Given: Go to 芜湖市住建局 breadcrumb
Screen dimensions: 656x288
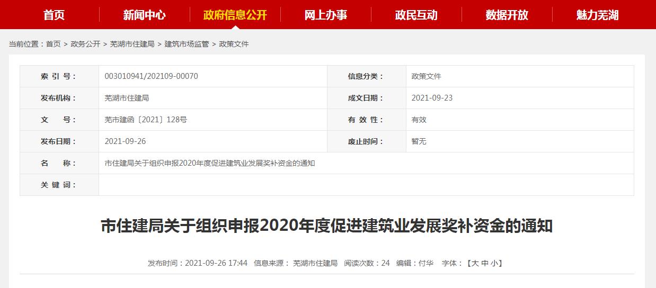Looking at the screenshot, I should [132, 44].
